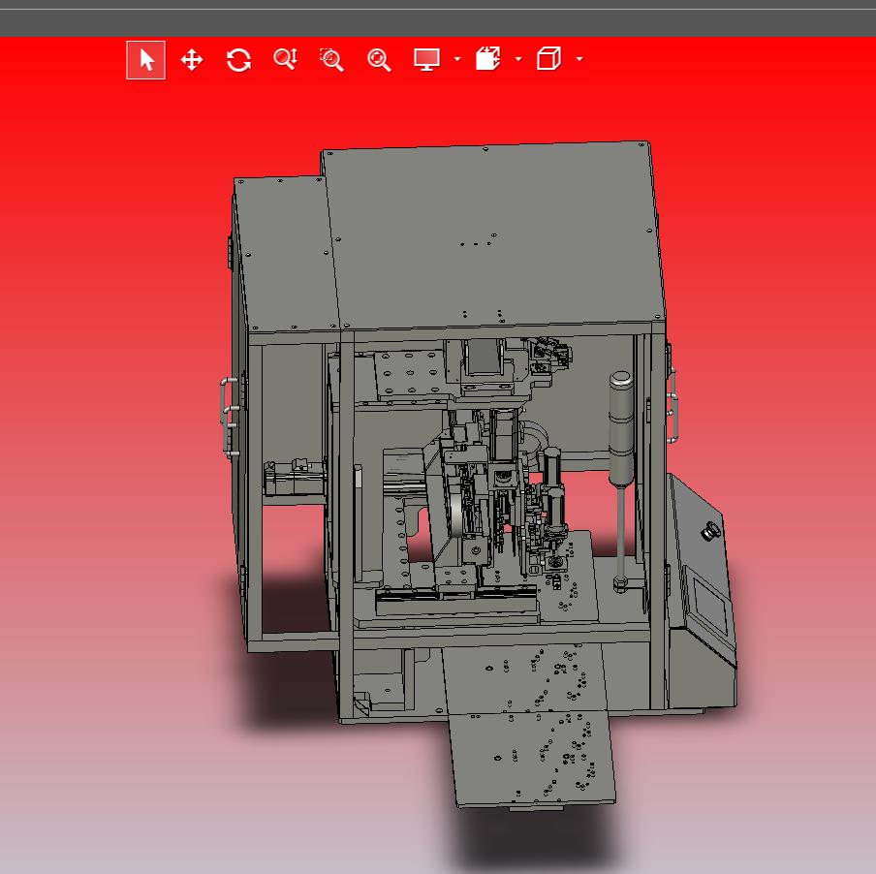Screen dimensions: 876x874
Task: Click the zoom to fit magnifier
Action: (379, 60)
